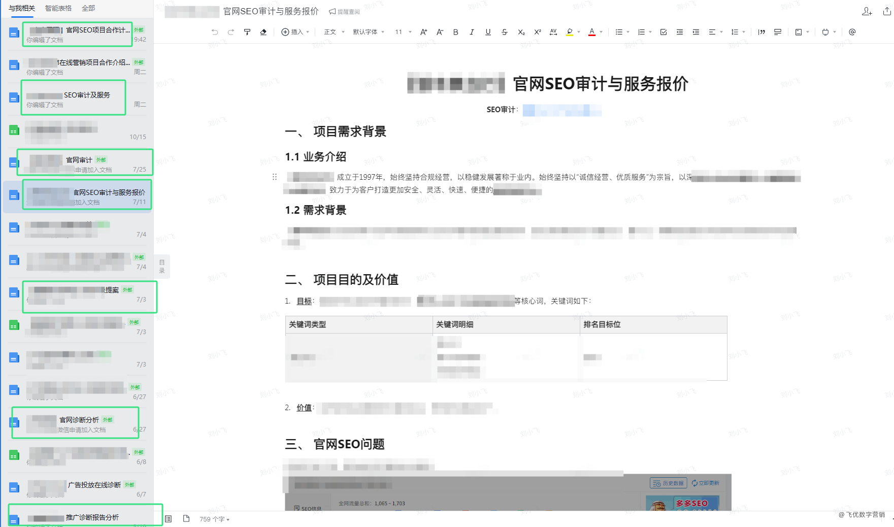Increase paragraph indent
Viewport: 894px width, 527px height.
point(696,32)
